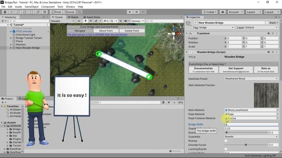
Task: Open Rope Material object picker
Action: [278, 114]
